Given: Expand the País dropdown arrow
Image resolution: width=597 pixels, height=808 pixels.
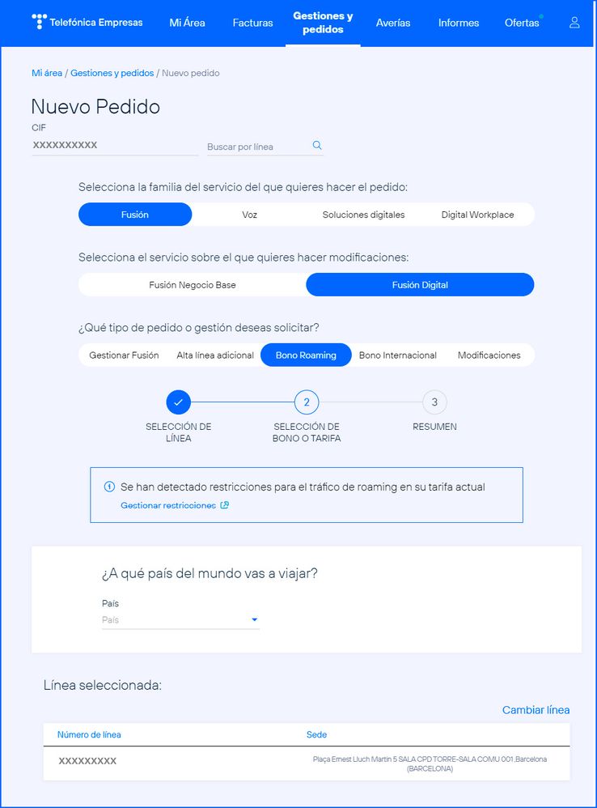Looking at the screenshot, I should [x=254, y=620].
